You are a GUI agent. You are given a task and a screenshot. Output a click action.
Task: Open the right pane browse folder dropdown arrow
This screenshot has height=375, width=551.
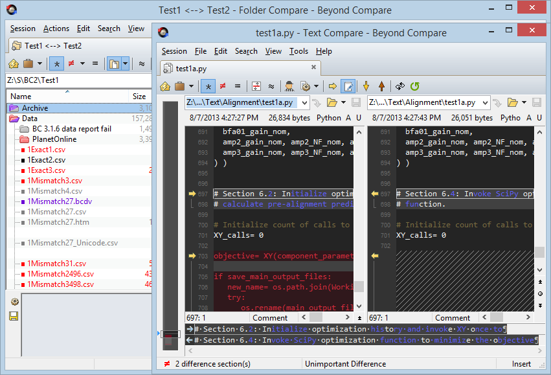[524, 102]
